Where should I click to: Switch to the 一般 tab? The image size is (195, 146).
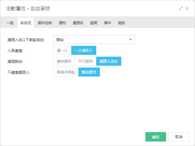coord(10,23)
